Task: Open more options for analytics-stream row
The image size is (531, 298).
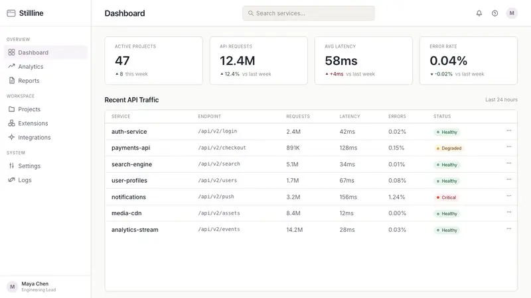Action: [508, 228]
